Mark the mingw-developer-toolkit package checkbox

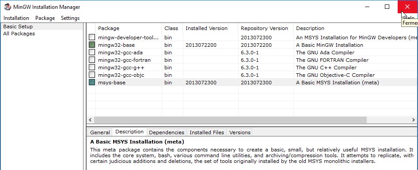coord(92,37)
